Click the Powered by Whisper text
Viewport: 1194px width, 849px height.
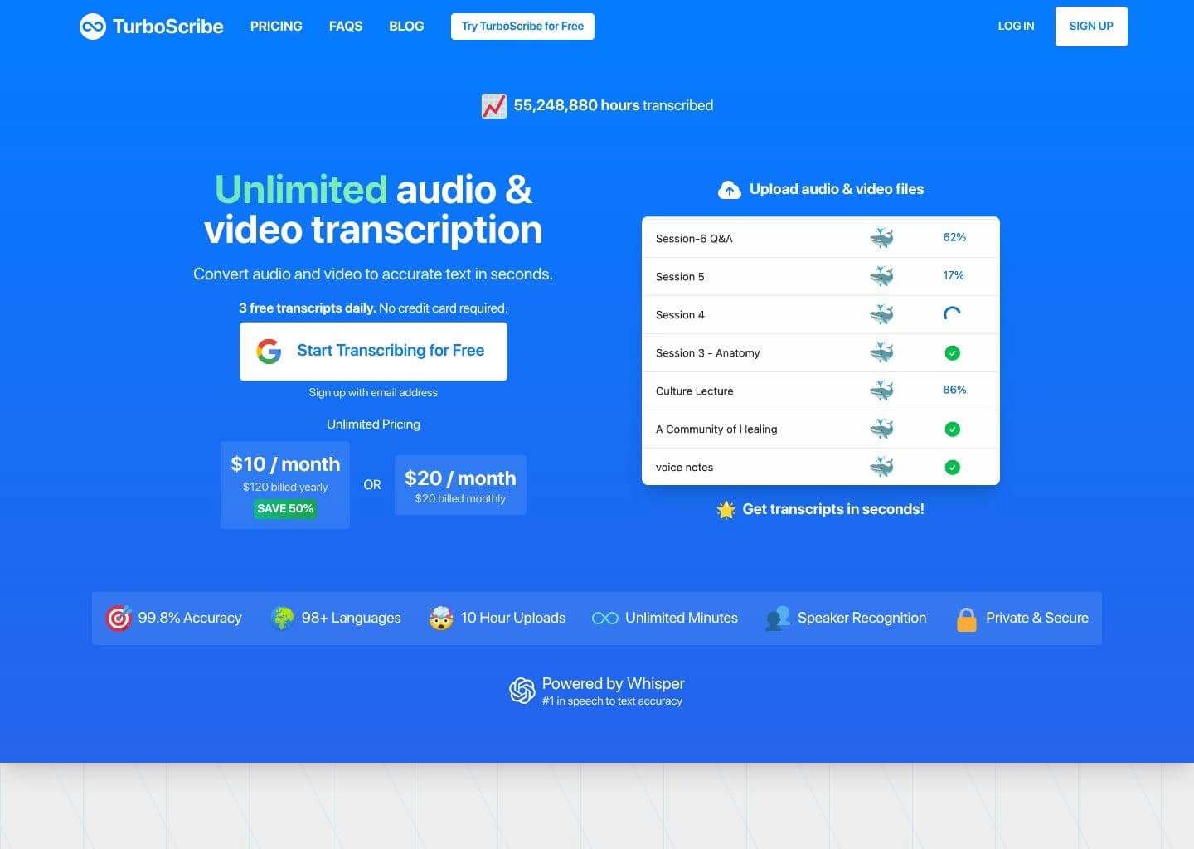614,684
